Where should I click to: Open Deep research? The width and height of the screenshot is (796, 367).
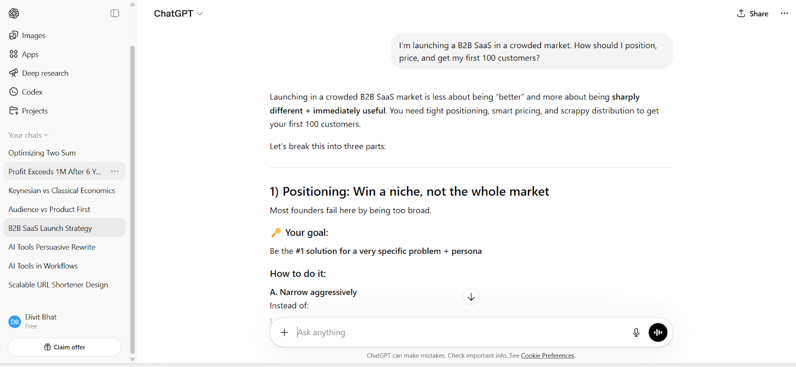tap(45, 73)
